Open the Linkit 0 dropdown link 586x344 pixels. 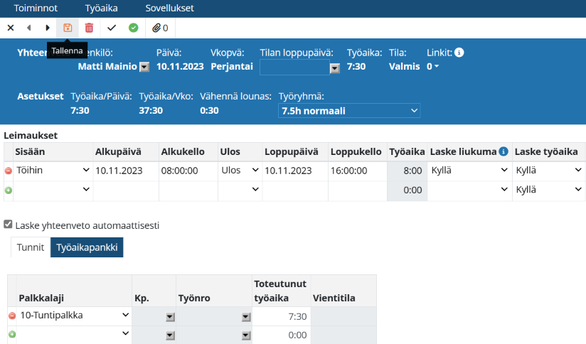[432, 67]
